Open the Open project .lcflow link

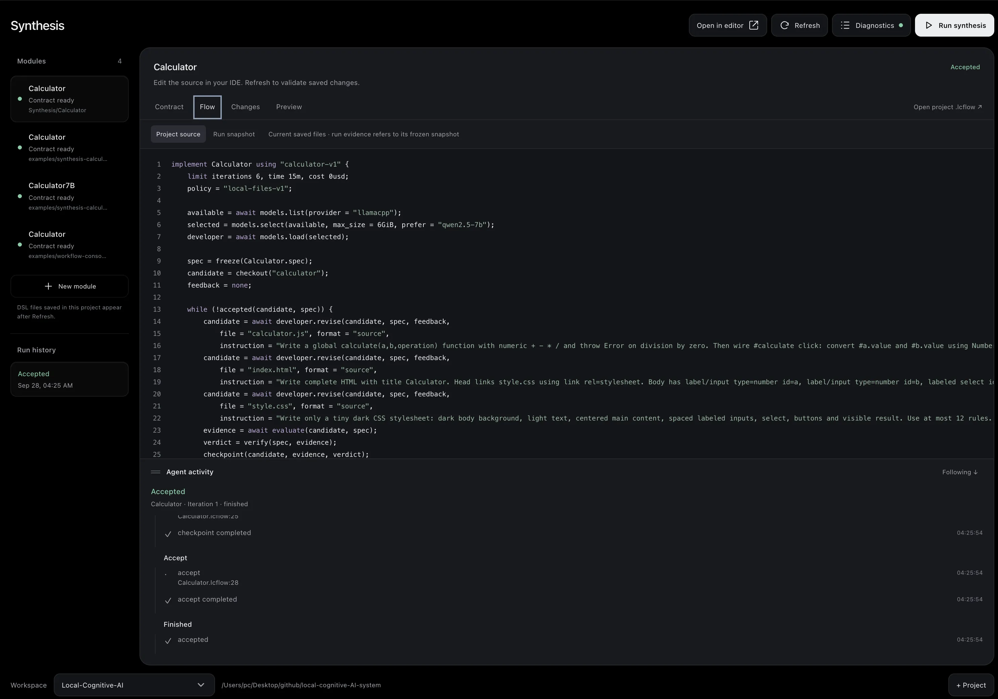pyautogui.click(x=948, y=107)
